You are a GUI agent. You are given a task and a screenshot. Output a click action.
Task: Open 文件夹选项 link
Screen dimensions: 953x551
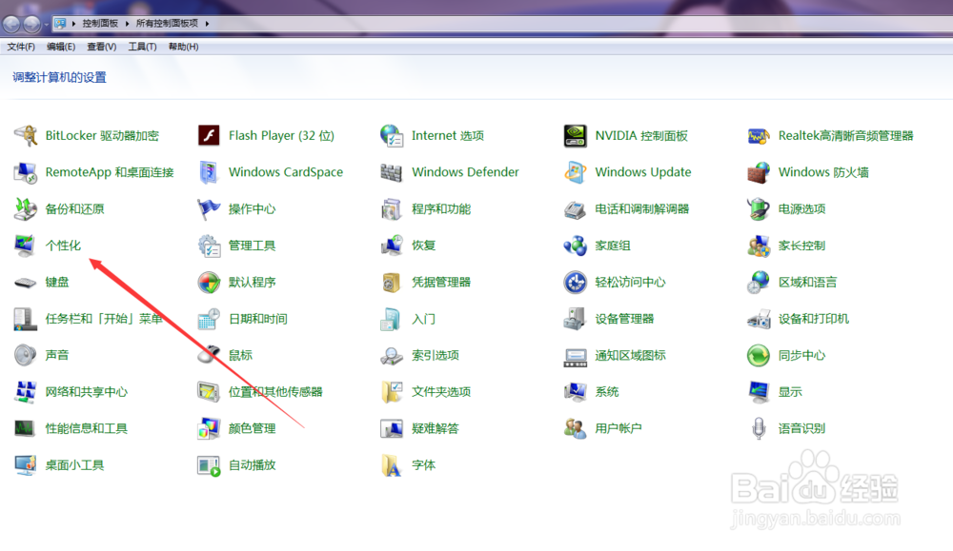pos(441,391)
